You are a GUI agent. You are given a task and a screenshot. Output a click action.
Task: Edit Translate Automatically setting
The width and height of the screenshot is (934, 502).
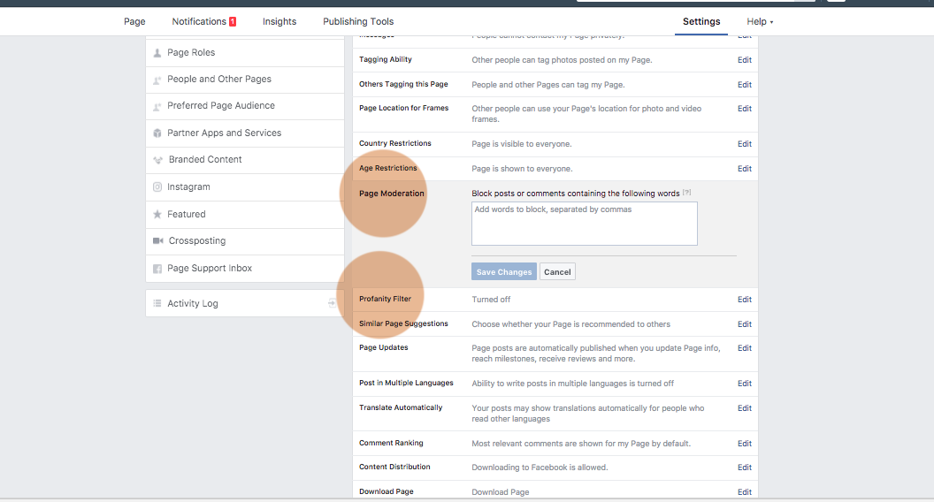coord(745,408)
